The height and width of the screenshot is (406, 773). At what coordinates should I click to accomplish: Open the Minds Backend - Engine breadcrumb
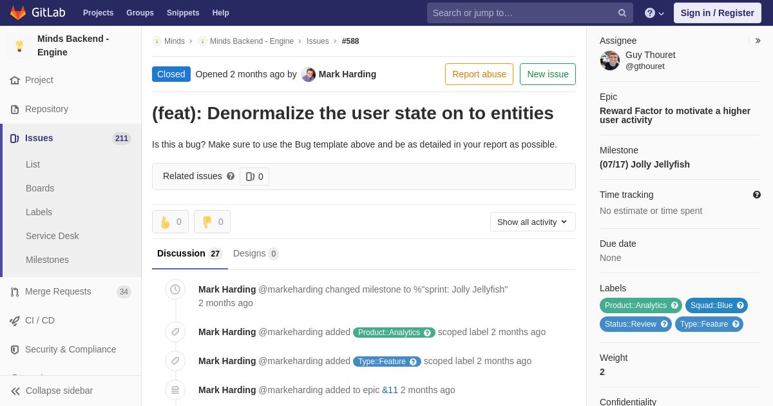[x=252, y=41]
